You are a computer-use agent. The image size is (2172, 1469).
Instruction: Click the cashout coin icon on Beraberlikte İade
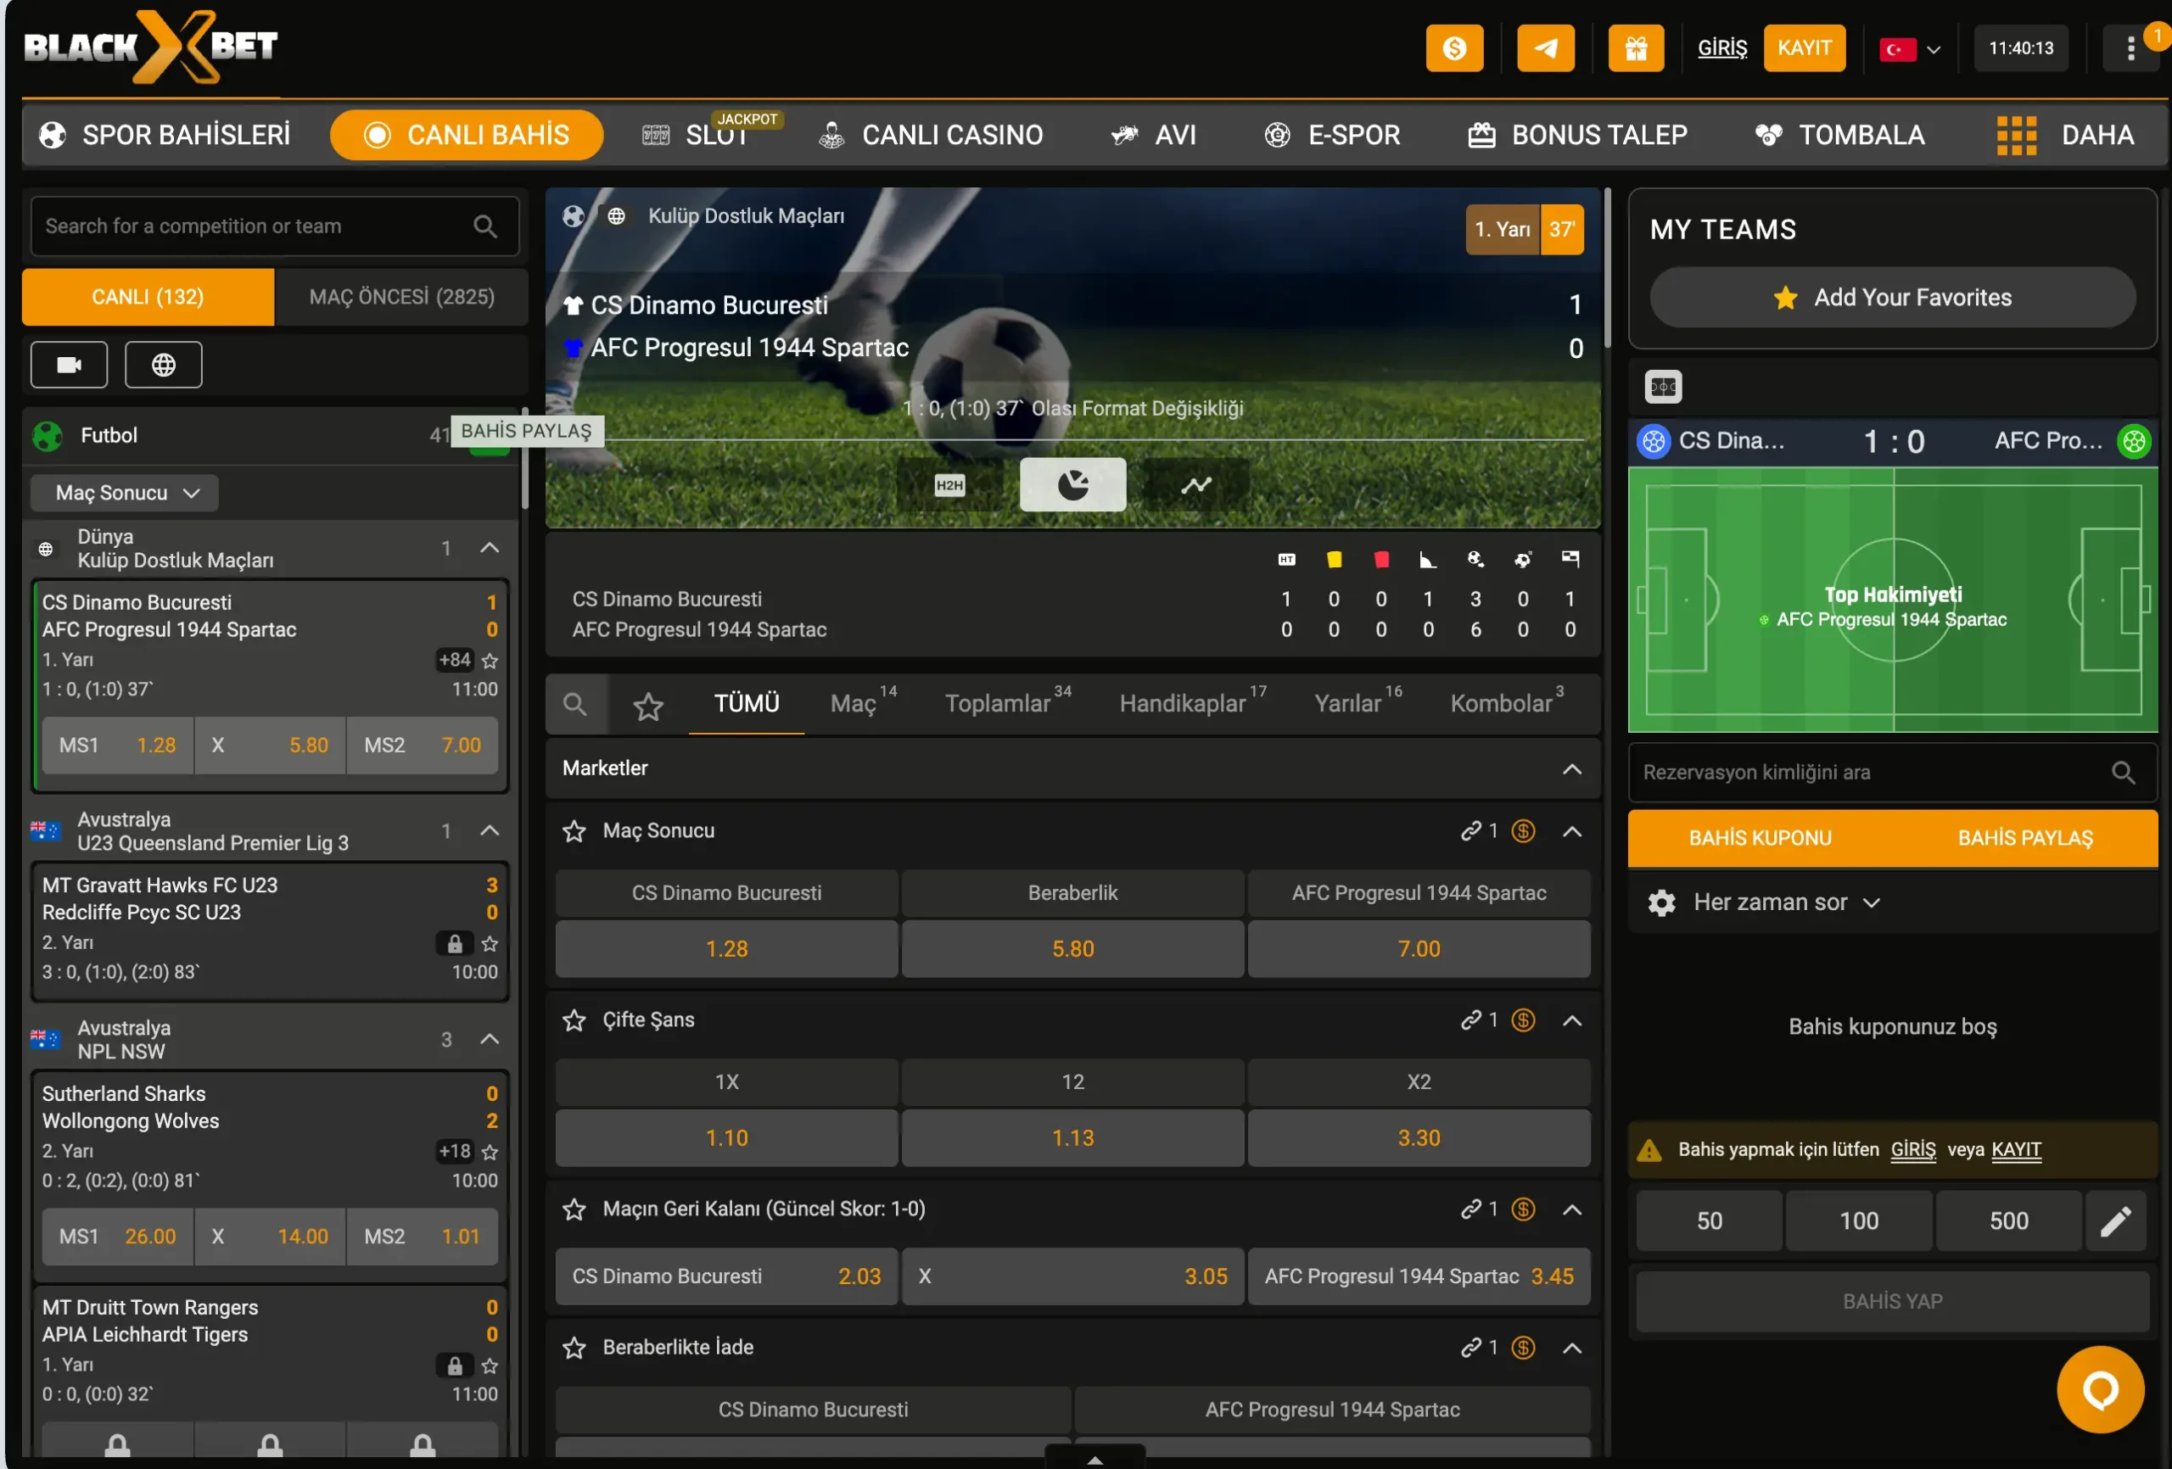pyautogui.click(x=1524, y=1348)
